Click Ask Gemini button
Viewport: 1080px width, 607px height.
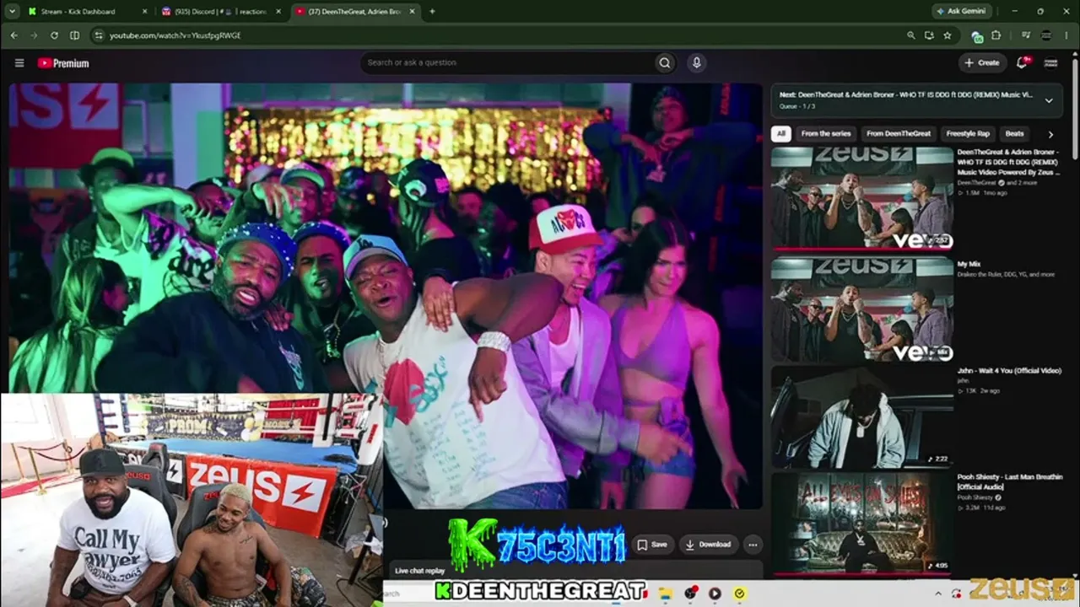click(x=960, y=12)
